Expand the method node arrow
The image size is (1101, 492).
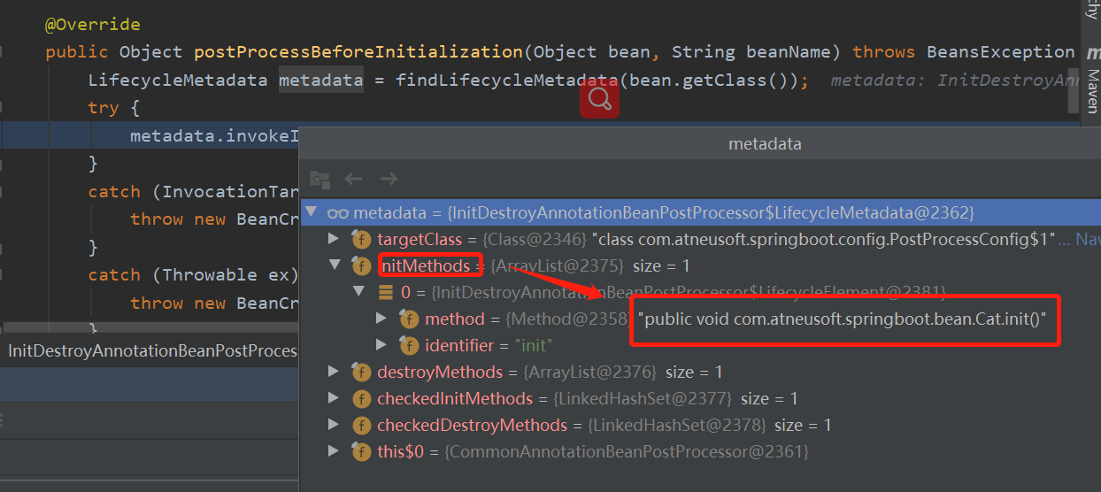[x=381, y=319]
